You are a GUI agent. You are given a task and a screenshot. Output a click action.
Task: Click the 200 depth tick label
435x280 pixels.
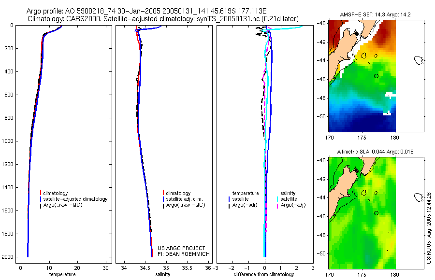9,48
